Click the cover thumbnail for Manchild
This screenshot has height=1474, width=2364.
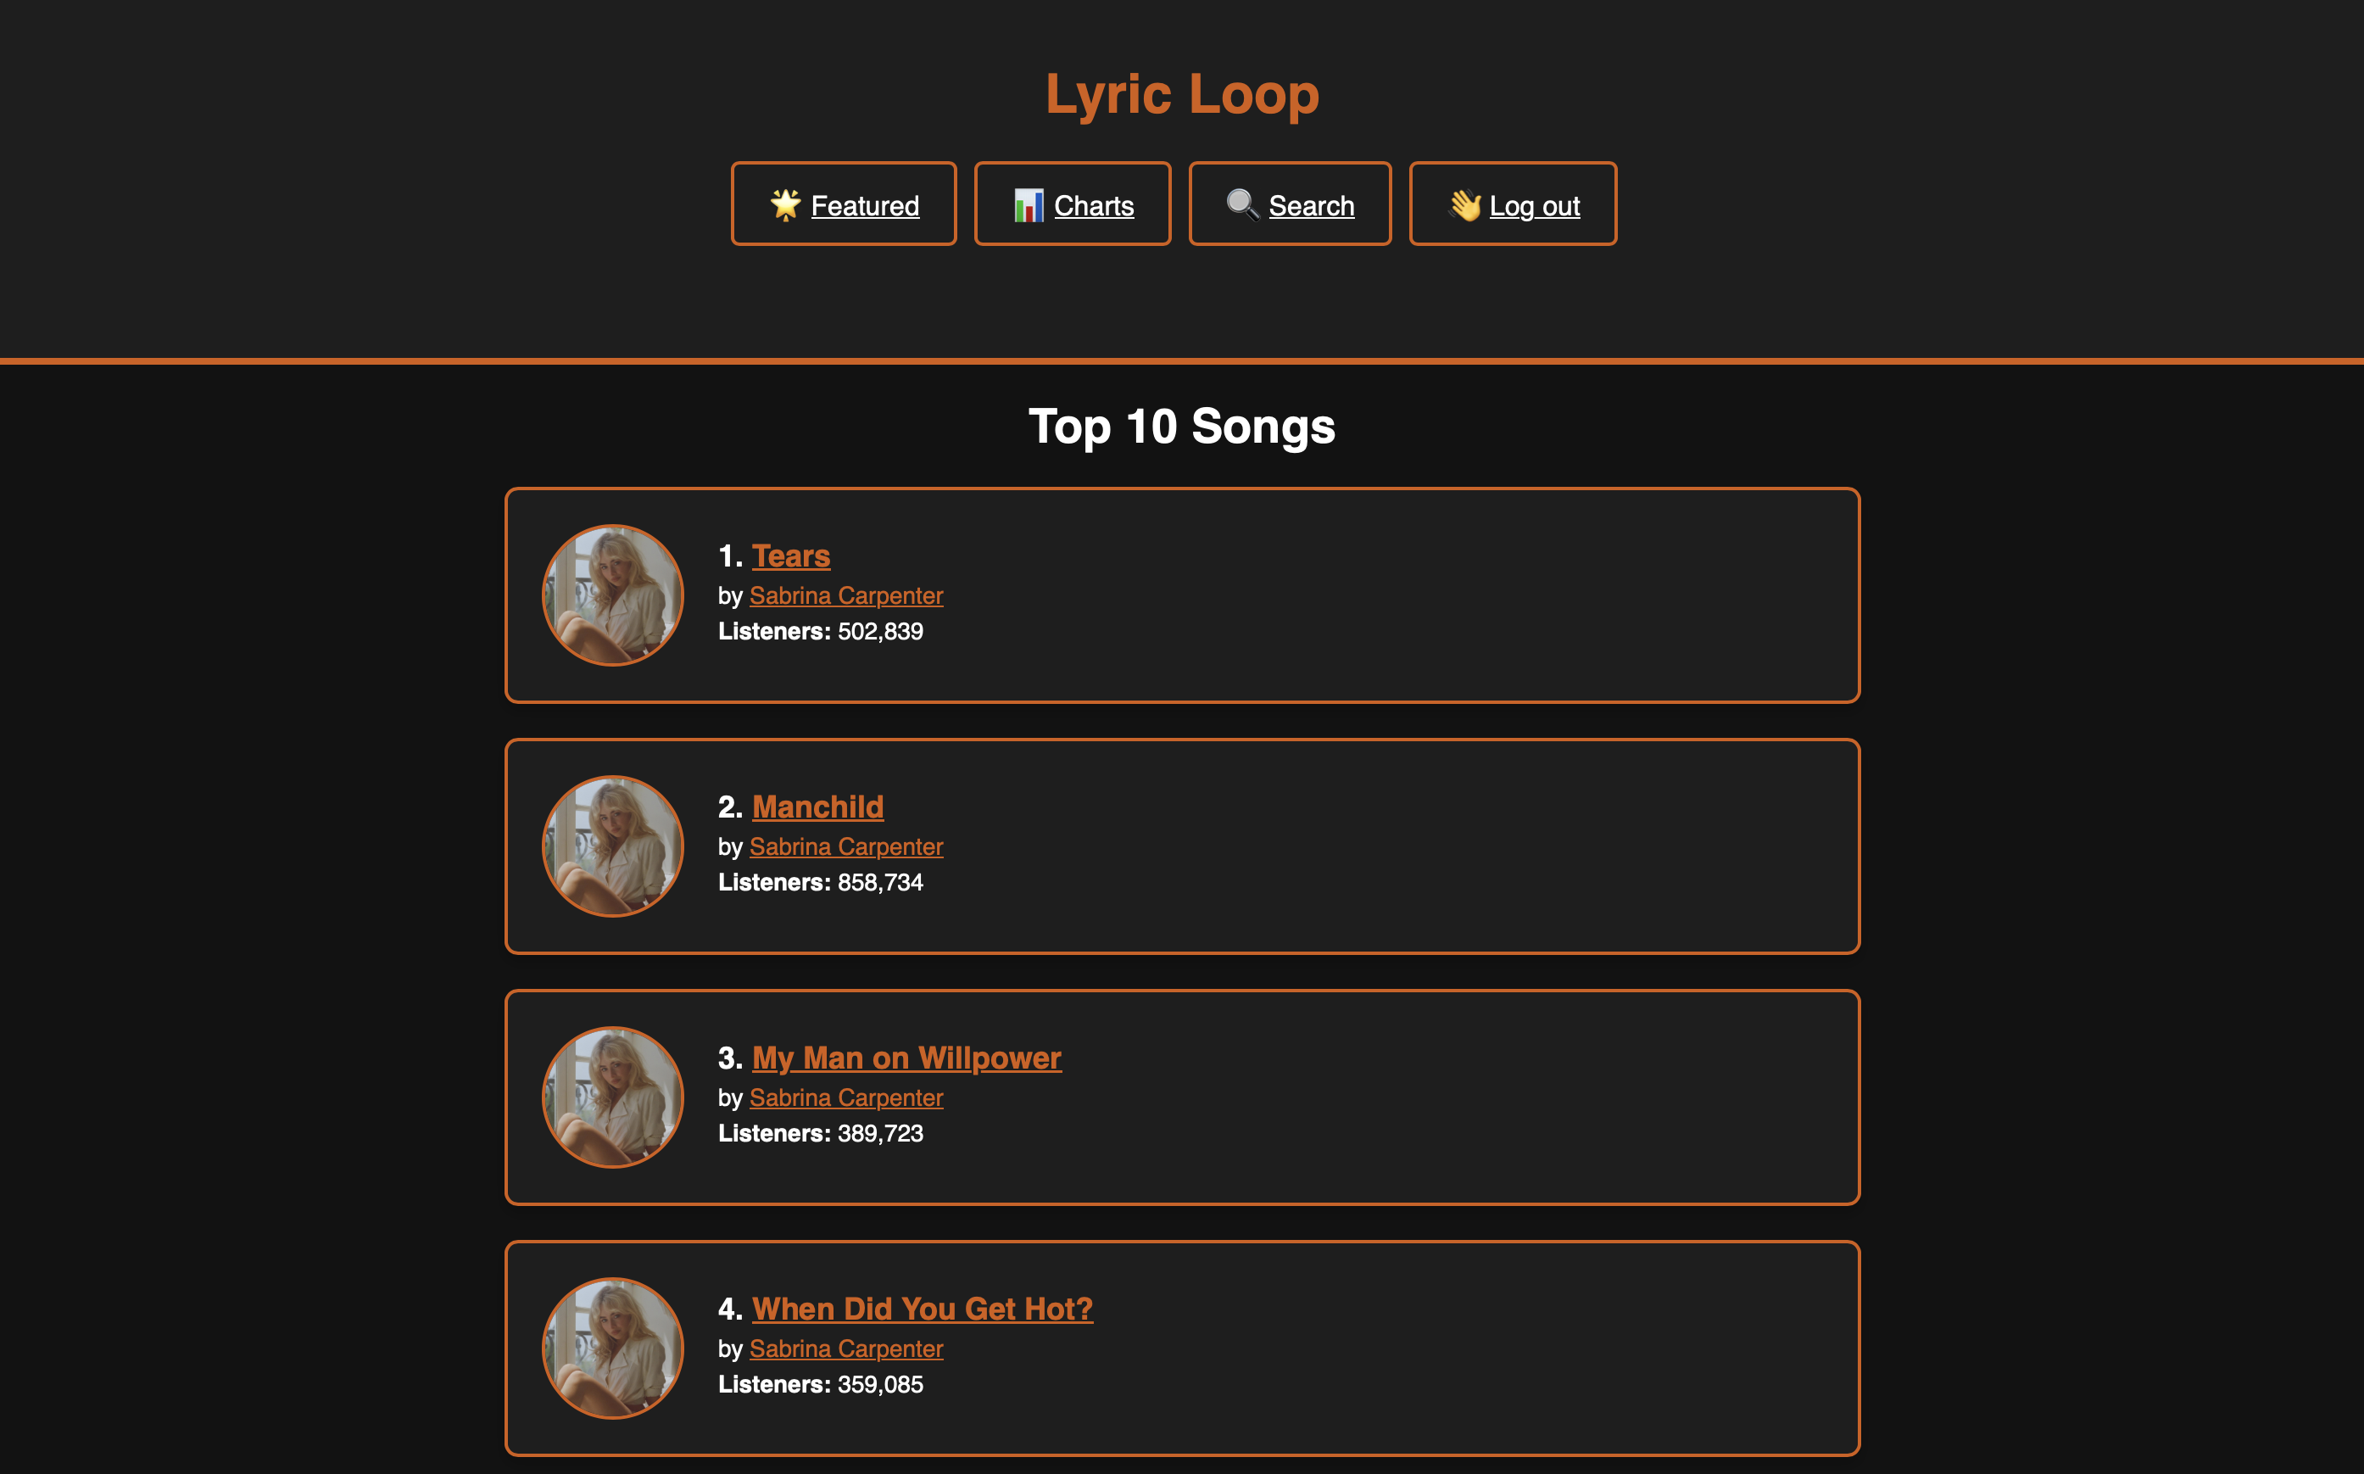point(613,846)
